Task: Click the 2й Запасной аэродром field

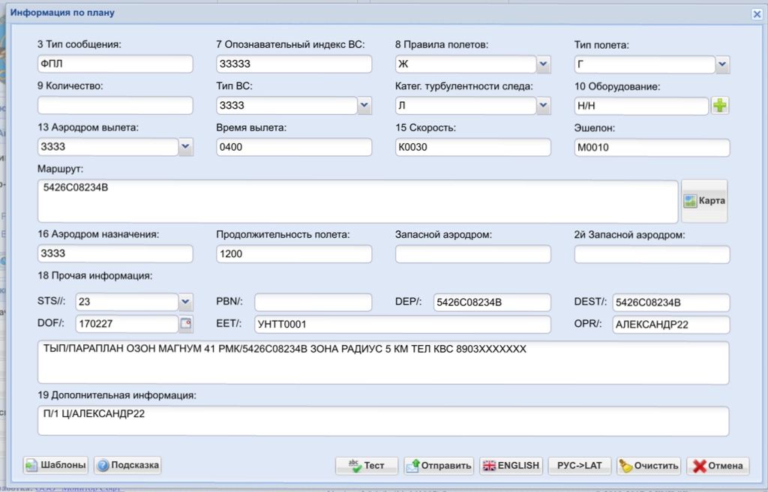Action: [652, 254]
